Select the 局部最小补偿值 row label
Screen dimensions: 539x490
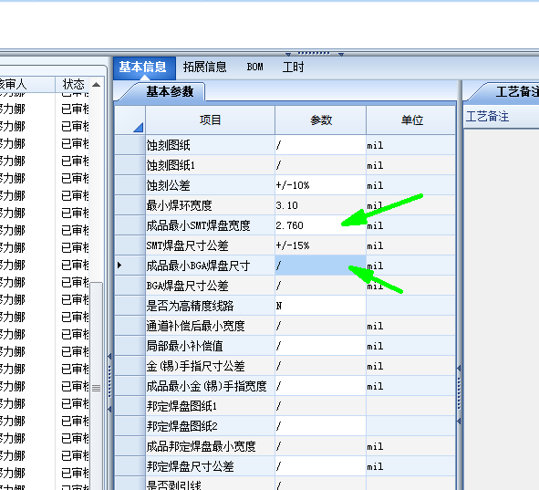pos(184,346)
